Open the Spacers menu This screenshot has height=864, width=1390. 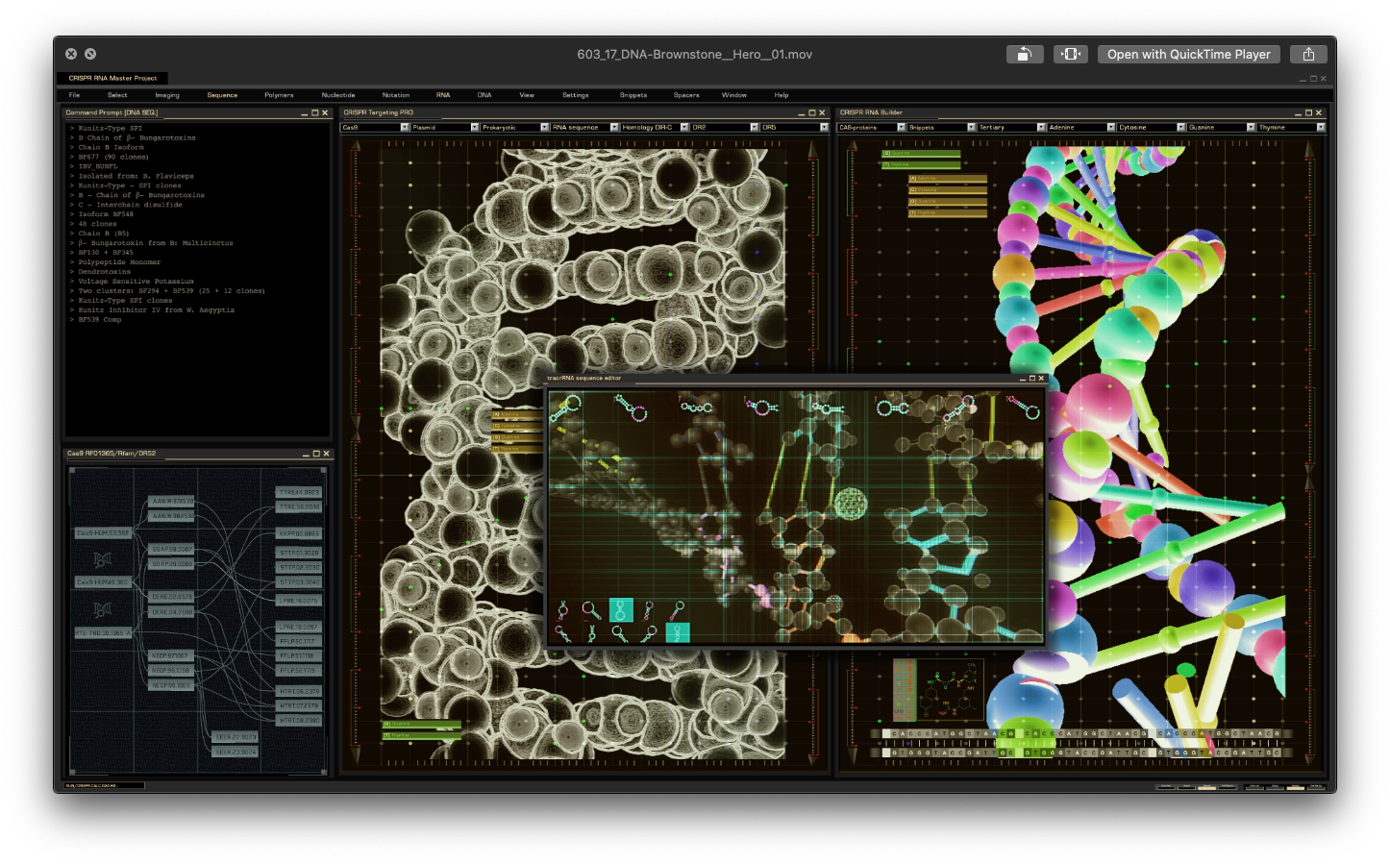point(686,95)
